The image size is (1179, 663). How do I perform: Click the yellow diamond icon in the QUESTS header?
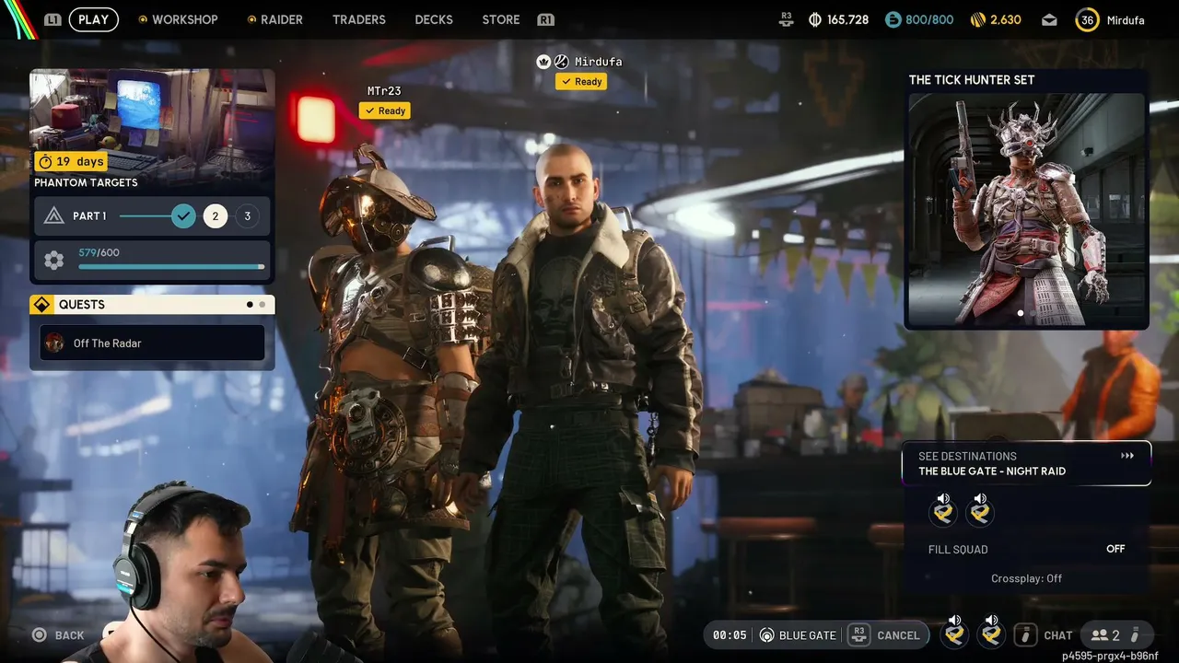41,305
